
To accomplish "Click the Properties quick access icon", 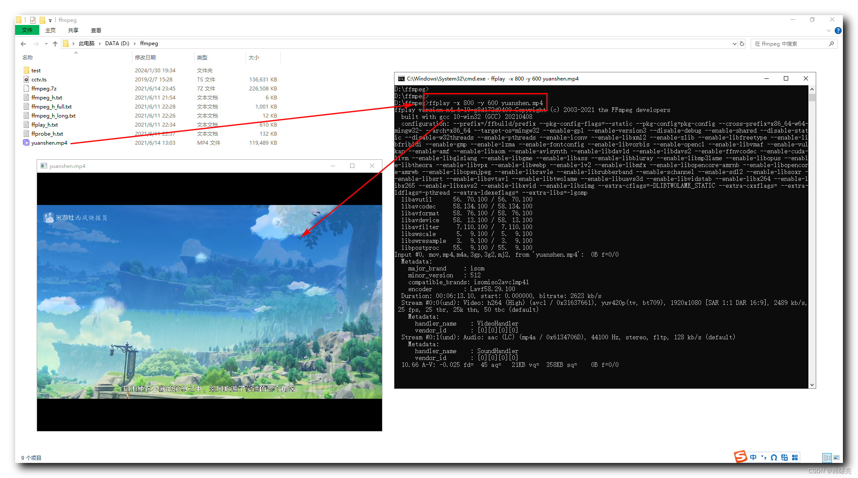I will click(x=33, y=20).
